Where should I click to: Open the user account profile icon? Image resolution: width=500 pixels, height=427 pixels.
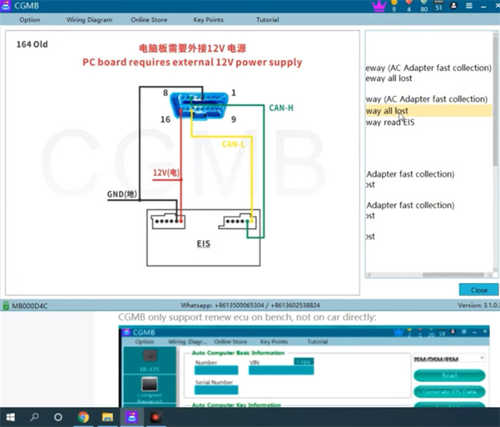tap(454, 6)
